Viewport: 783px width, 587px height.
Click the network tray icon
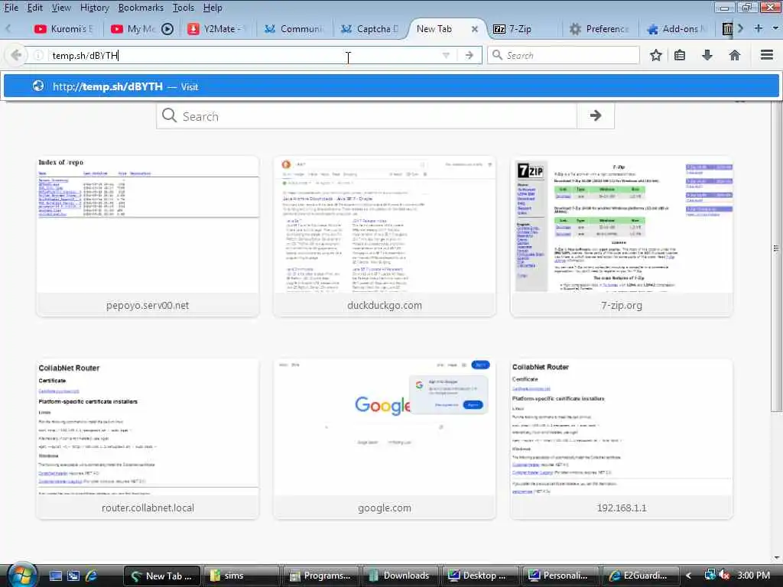tap(710, 575)
